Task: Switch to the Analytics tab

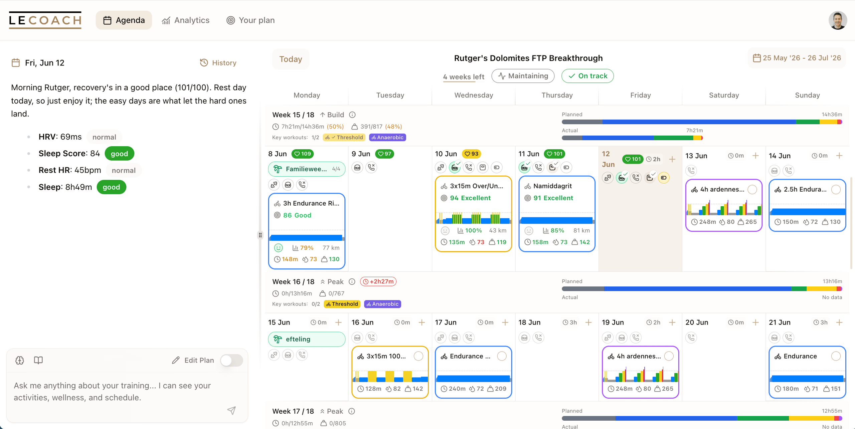Action: pyautogui.click(x=186, y=20)
